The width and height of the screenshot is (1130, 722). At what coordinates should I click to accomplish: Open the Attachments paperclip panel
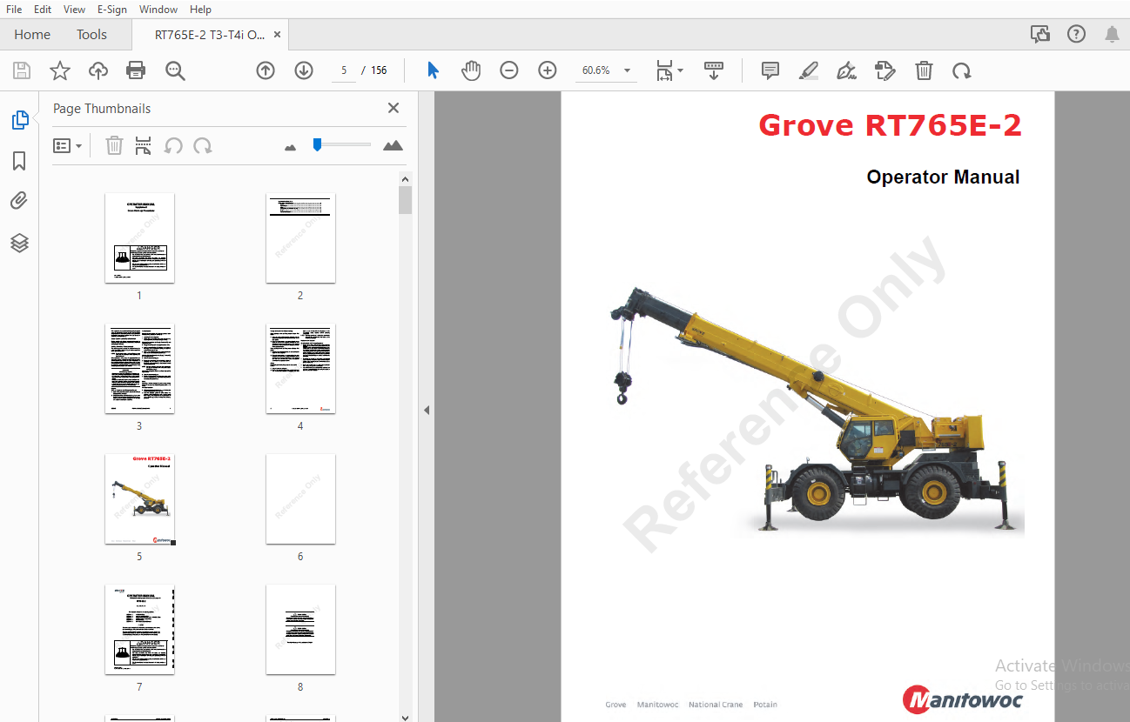[x=19, y=201]
